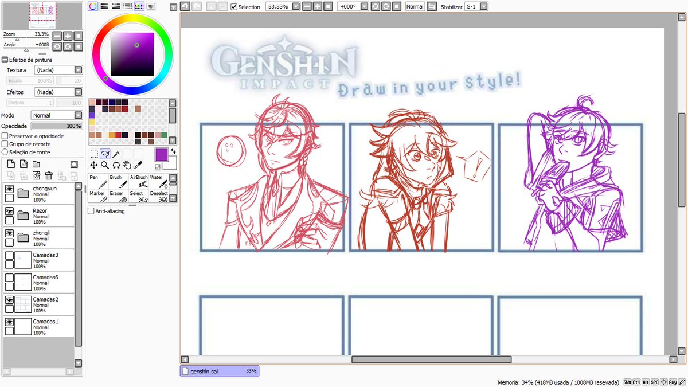The height and width of the screenshot is (387, 688).
Task: Switch to the genshin.sai document tab
Action: tap(220, 371)
